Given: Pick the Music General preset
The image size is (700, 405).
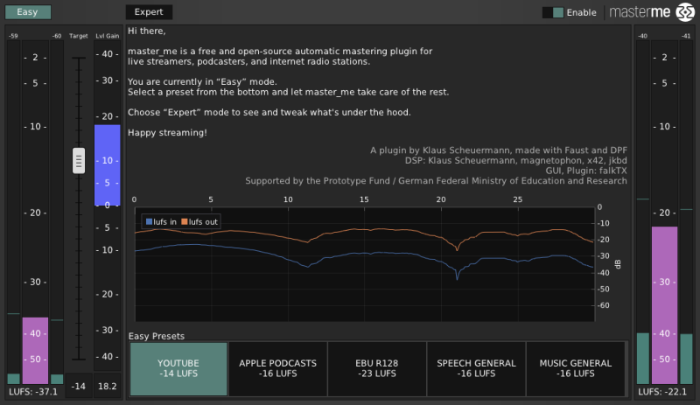Looking at the screenshot, I should pyautogui.click(x=576, y=369).
